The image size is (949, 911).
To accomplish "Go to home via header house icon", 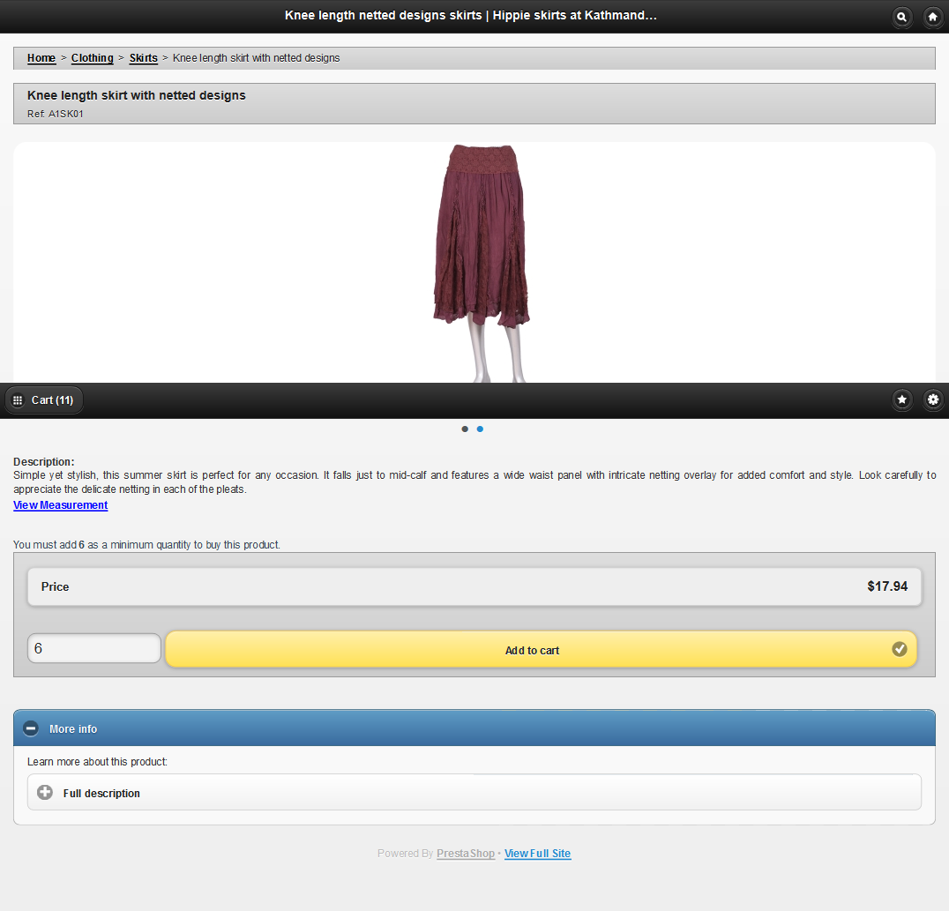I will click(x=932, y=17).
